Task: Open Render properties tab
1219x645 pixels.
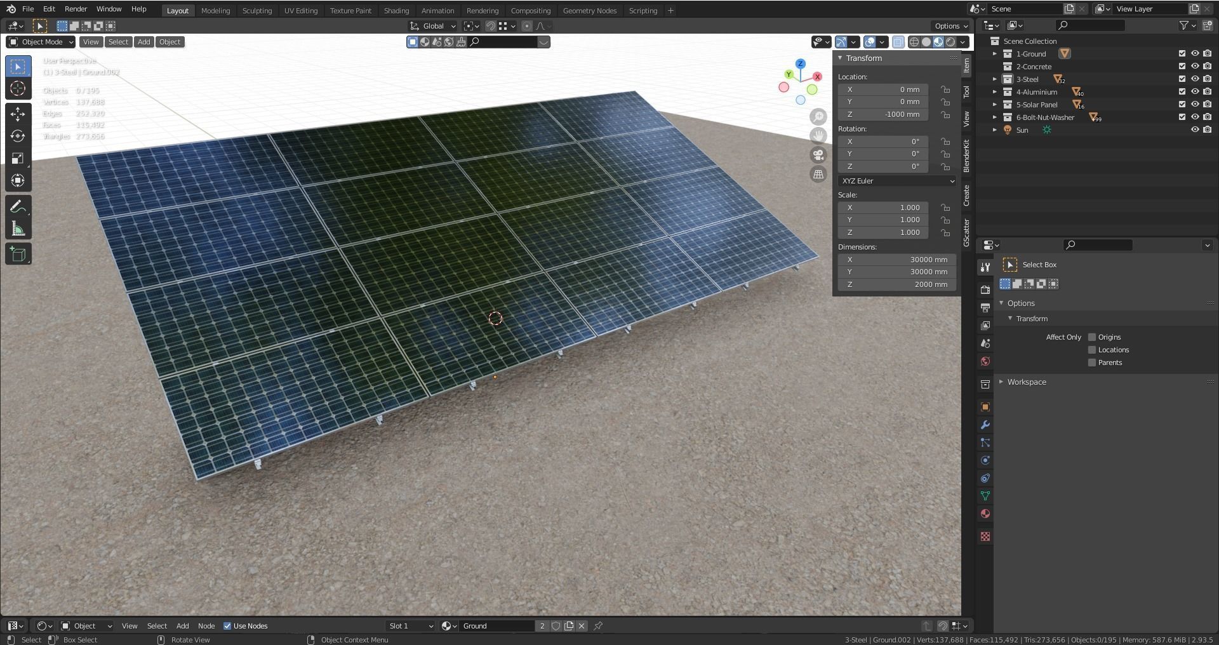Action: click(x=985, y=289)
